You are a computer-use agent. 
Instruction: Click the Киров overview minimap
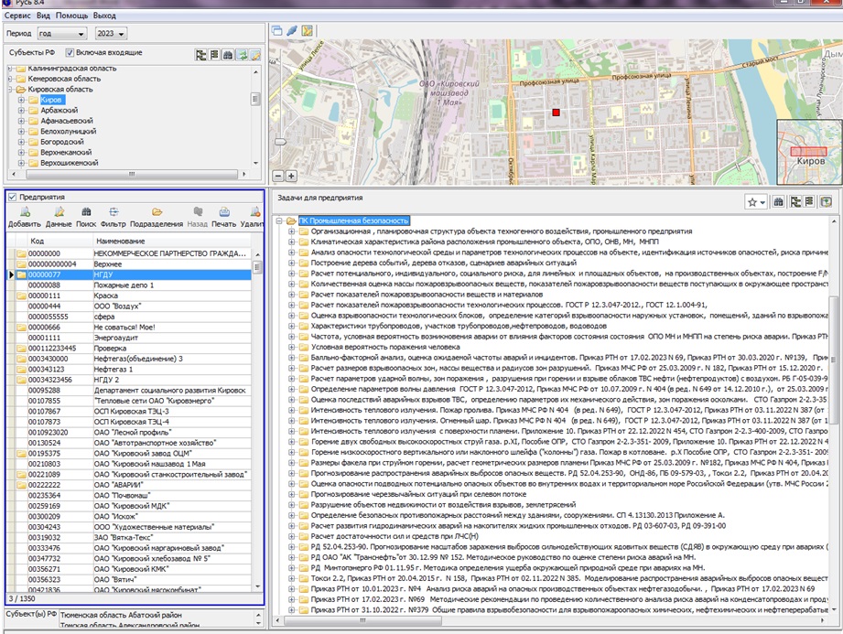pos(808,152)
